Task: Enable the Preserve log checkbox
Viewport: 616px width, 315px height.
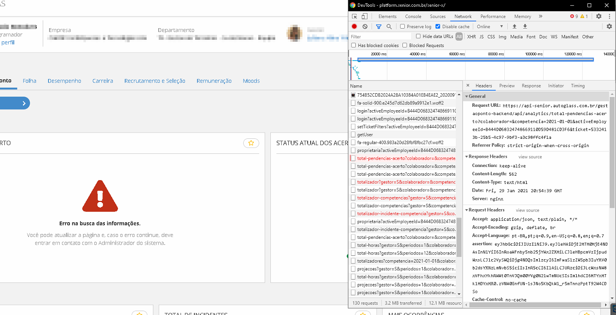Action: click(403, 27)
